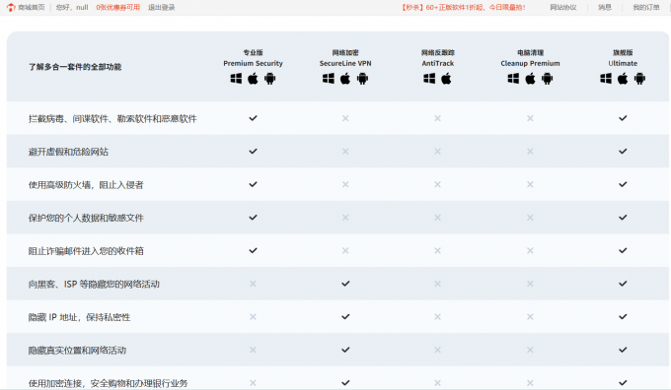This screenshot has width=671, height=390.
Task: Click the 阻止诈骗邮件进入您的收件箱 row label
Action: click(x=86, y=251)
